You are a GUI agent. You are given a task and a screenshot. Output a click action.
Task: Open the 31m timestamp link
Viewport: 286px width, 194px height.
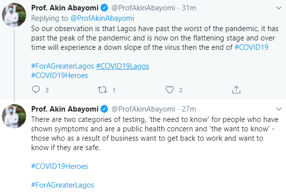189,8
